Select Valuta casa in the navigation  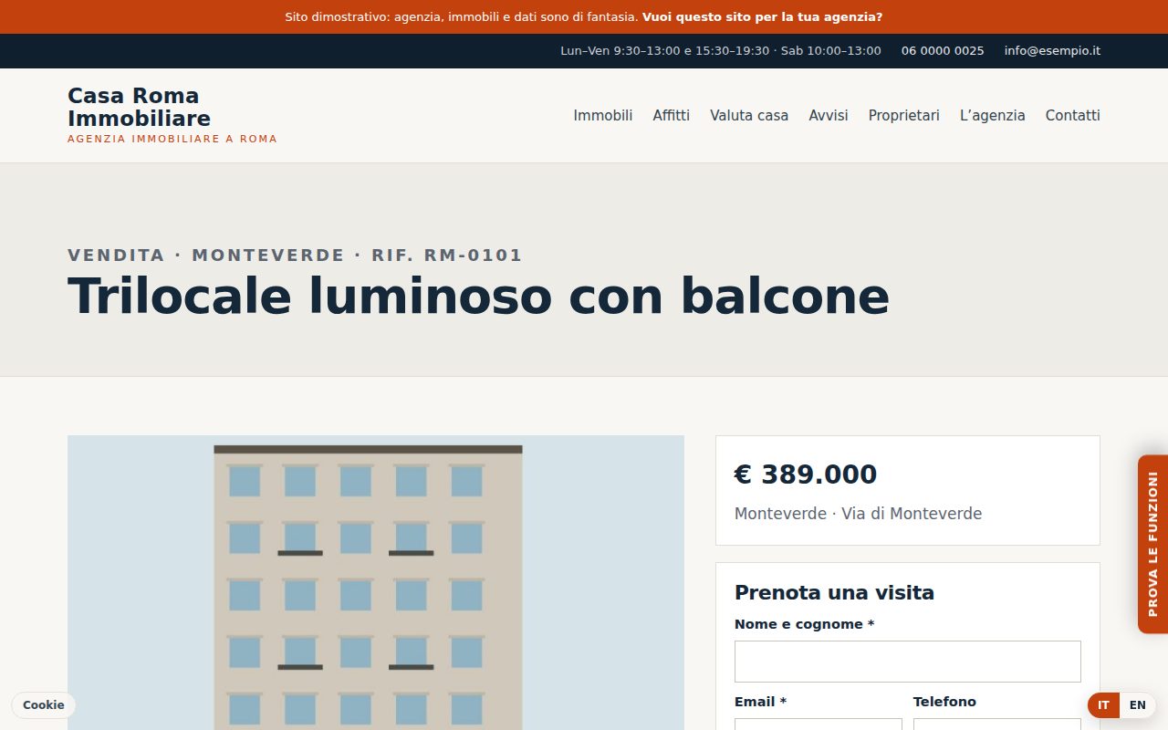tap(749, 115)
